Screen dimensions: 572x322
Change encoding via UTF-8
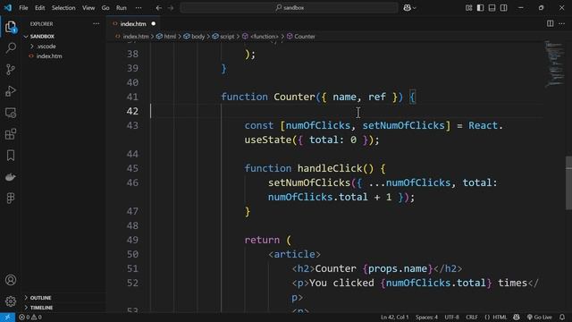(451, 318)
